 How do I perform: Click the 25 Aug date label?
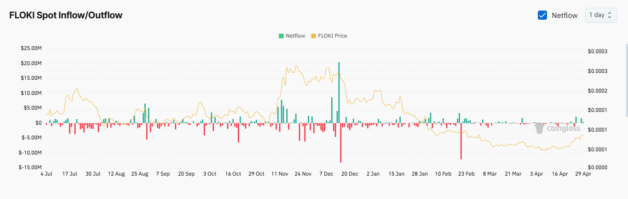[x=139, y=174]
